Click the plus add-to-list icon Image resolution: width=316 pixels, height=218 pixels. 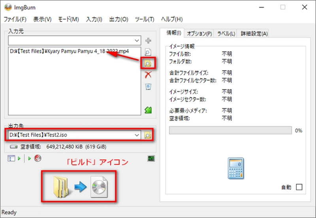point(148,40)
